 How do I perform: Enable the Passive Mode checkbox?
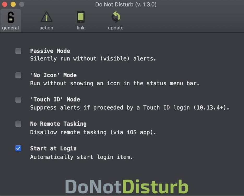click(18, 51)
